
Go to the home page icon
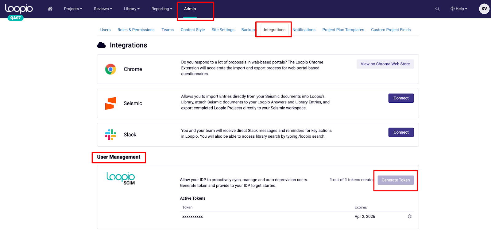click(x=50, y=9)
